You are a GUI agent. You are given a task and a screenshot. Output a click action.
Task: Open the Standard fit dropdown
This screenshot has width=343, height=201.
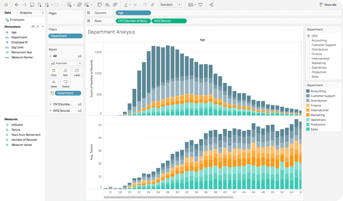170,5
